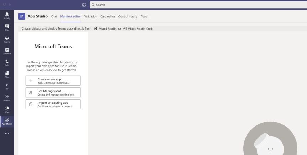The width and height of the screenshot is (307, 155).
Task: Click Create a new app button
Action: (x=53, y=81)
